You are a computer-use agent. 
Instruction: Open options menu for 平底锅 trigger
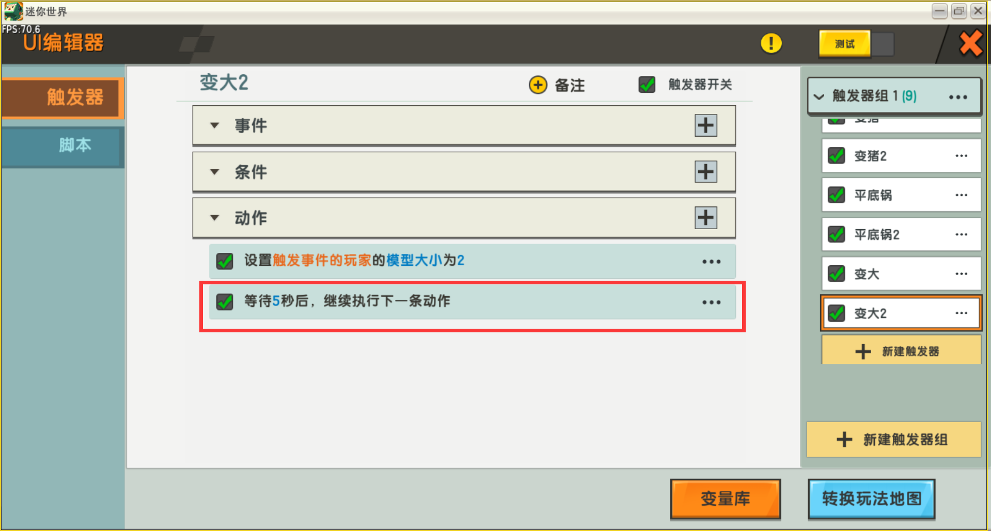[x=961, y=195]
